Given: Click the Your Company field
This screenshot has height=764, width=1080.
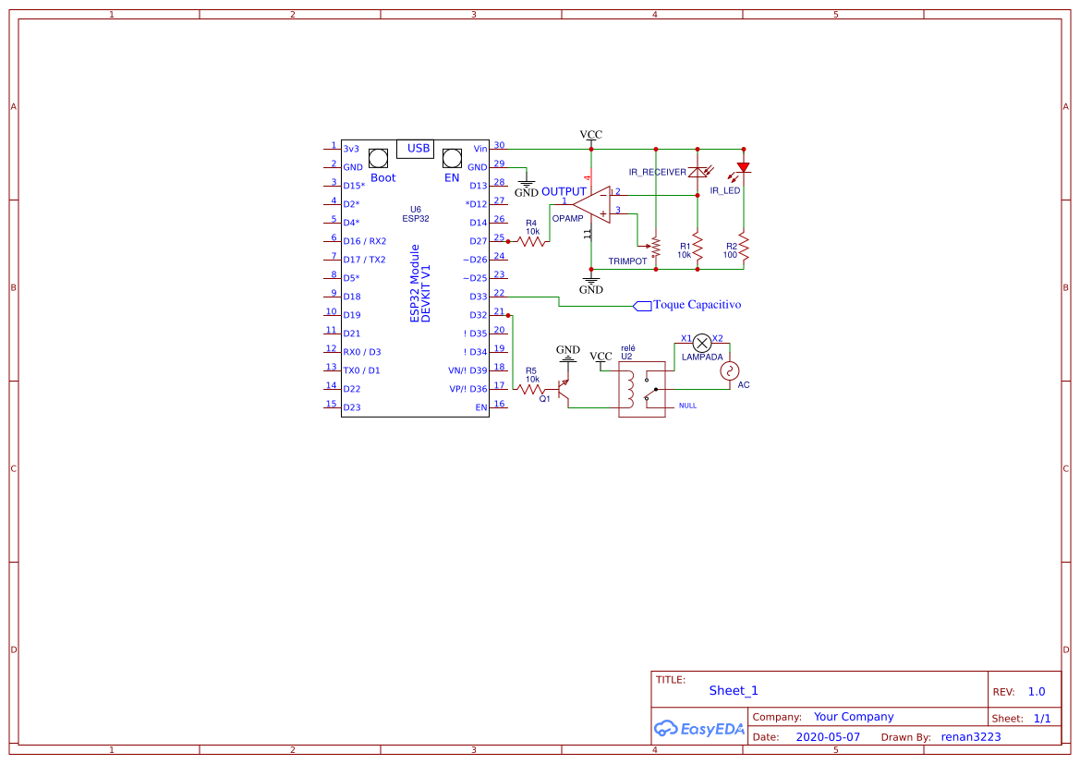Looking at the screenshot, I should coord(854,717).
